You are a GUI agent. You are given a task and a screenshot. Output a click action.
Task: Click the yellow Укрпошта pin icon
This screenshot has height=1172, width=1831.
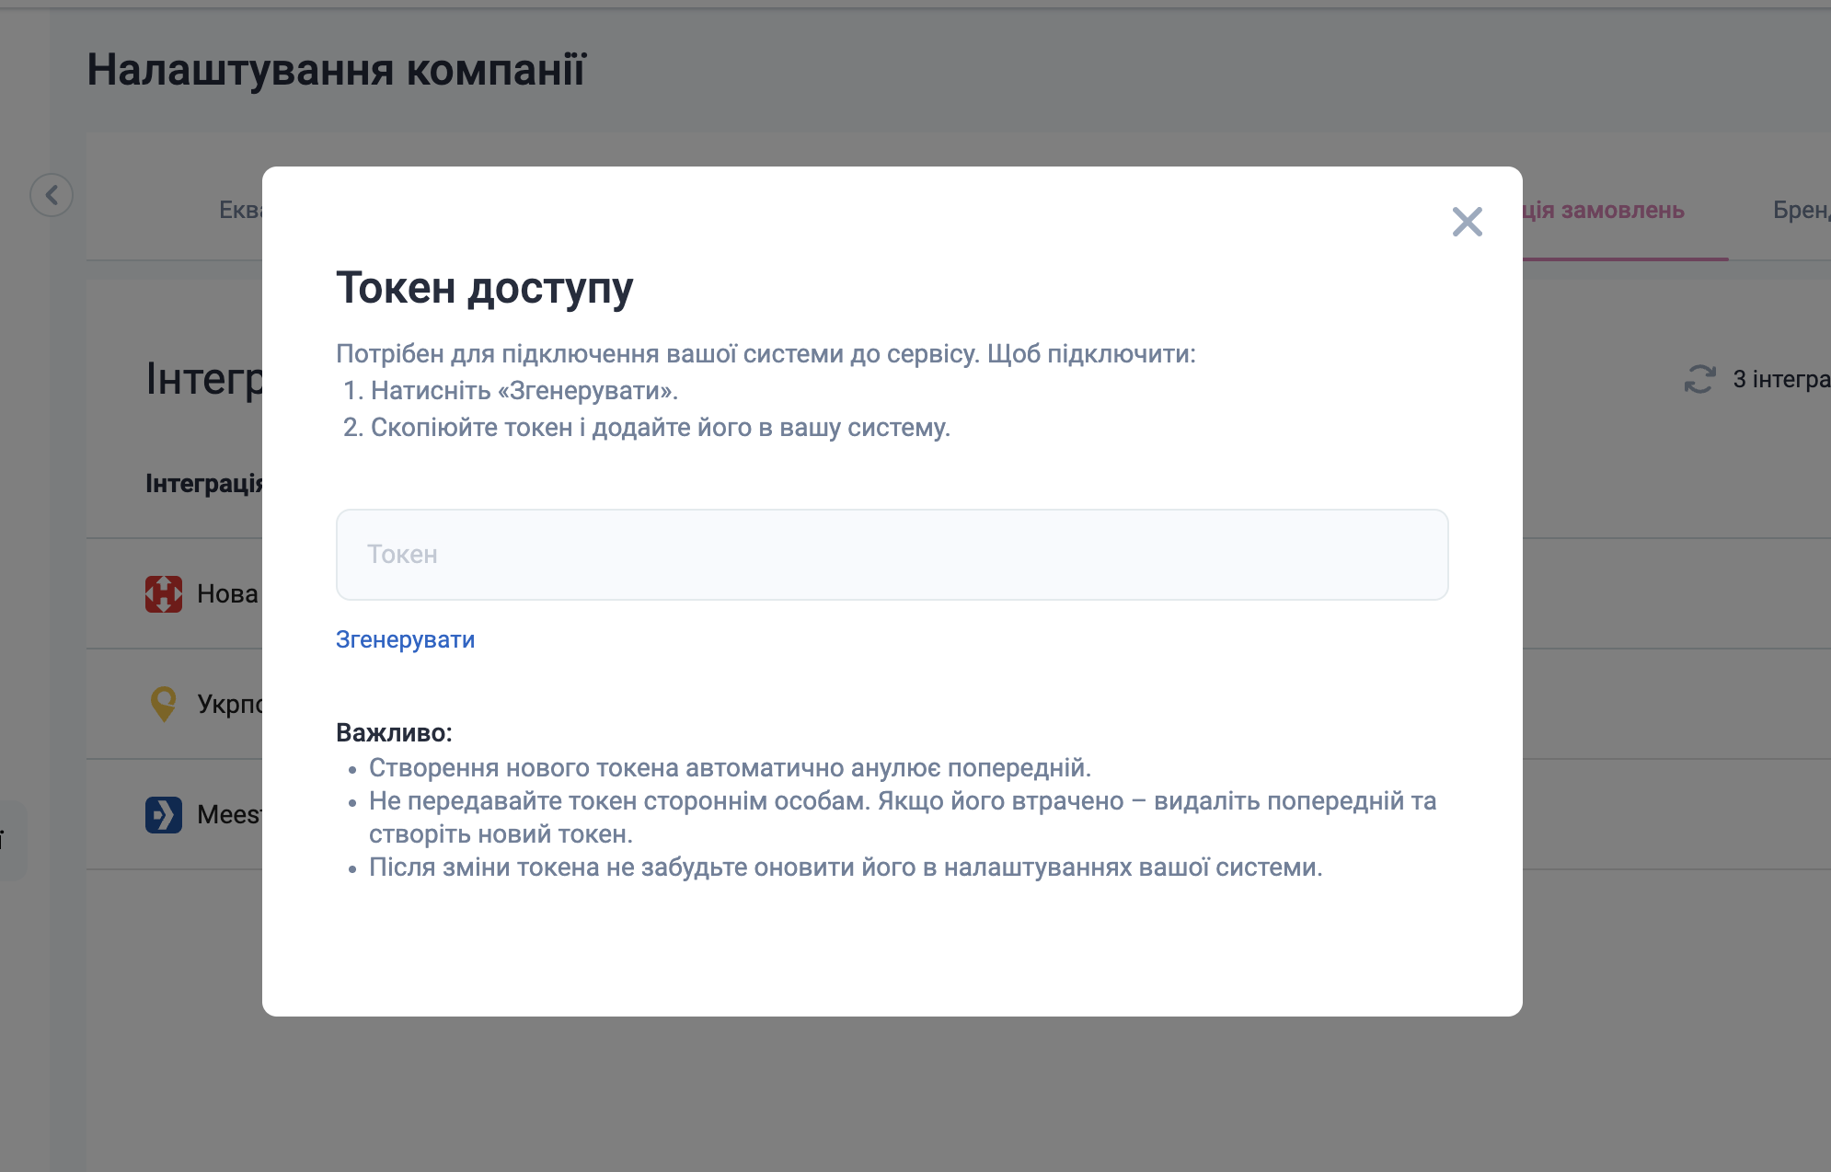click(164, 704)
